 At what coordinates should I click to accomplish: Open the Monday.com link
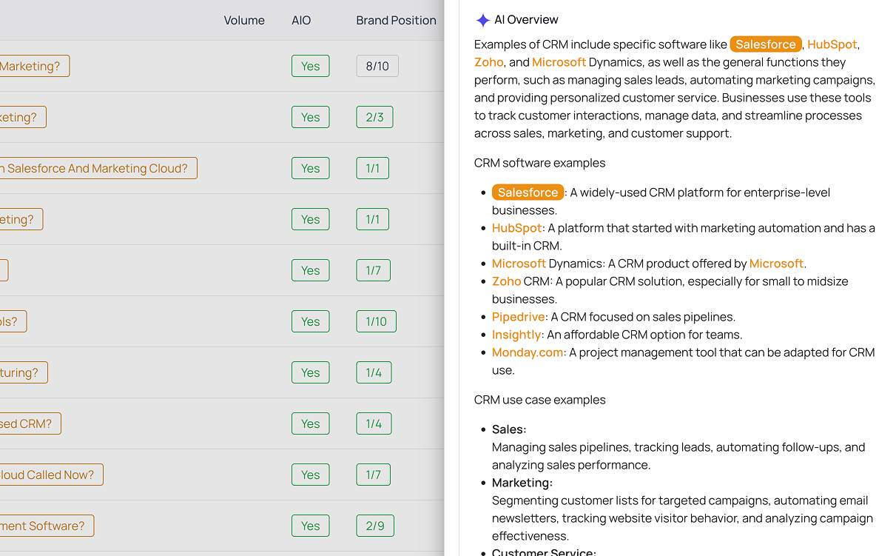(x=528, y=352)
